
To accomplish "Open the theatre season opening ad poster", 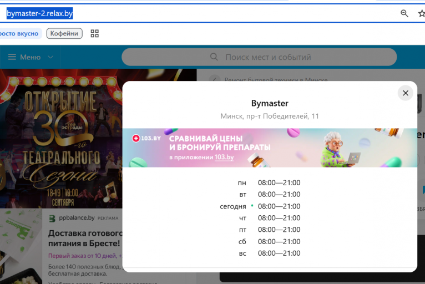I will pos(61,139).
